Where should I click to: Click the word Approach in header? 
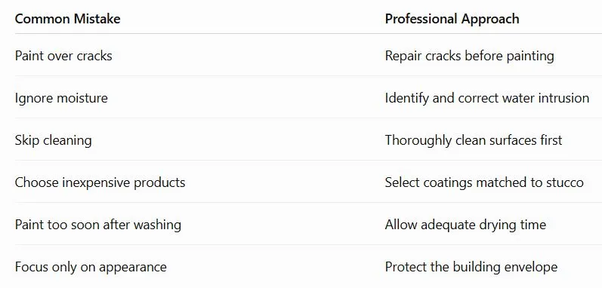pos(490,19)
